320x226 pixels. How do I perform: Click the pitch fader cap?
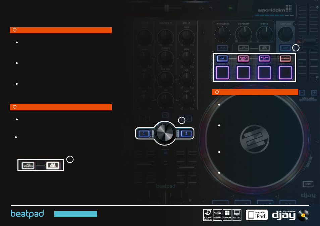coord(309,42)
